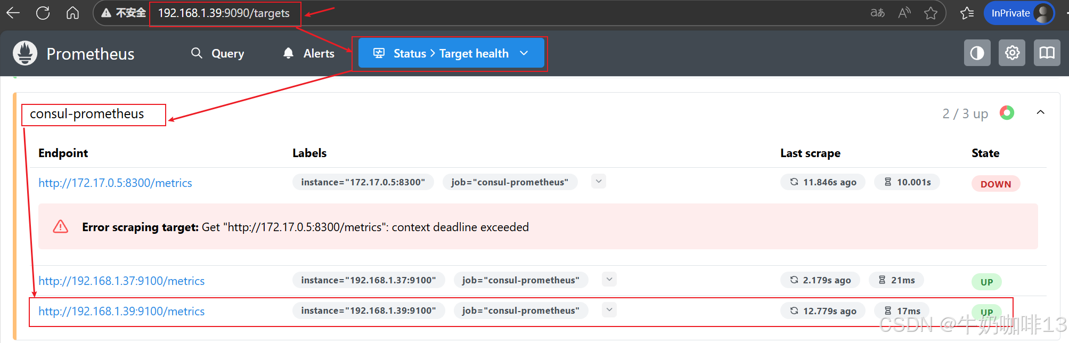Toggle the dark/light theme icon

point(977,53)
